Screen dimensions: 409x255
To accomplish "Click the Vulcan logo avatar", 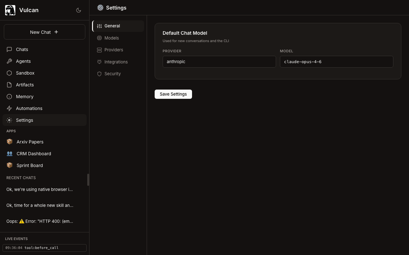I will pos(10,10).
